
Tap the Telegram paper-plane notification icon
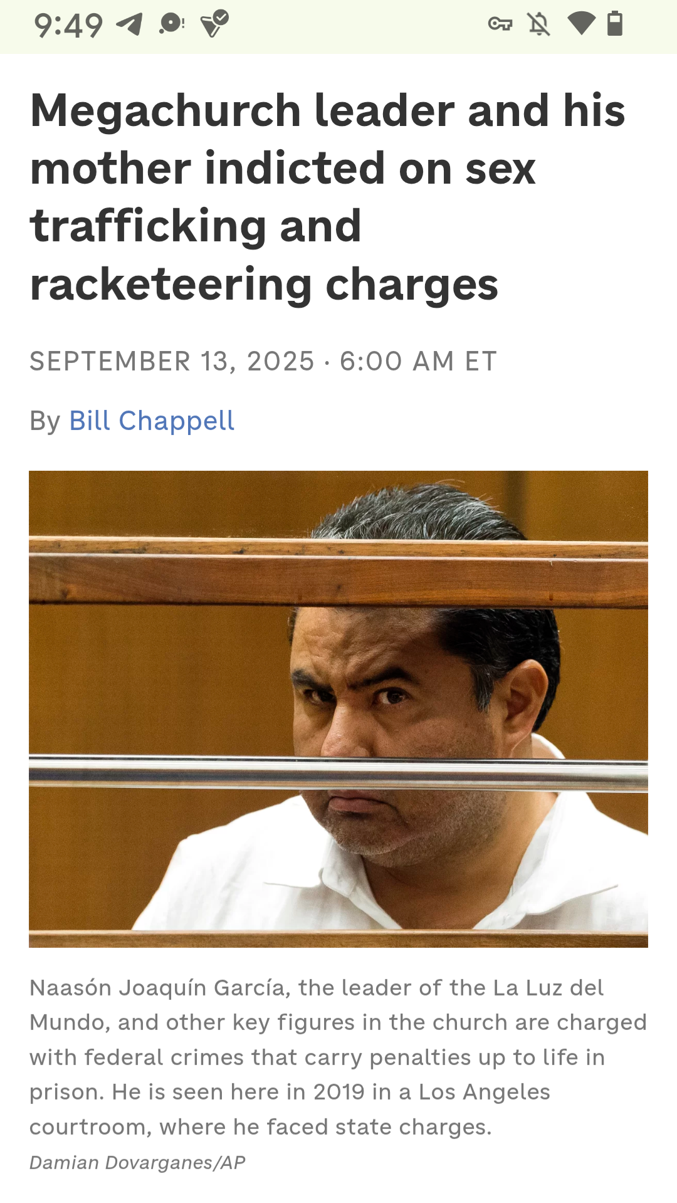(130, 24)
